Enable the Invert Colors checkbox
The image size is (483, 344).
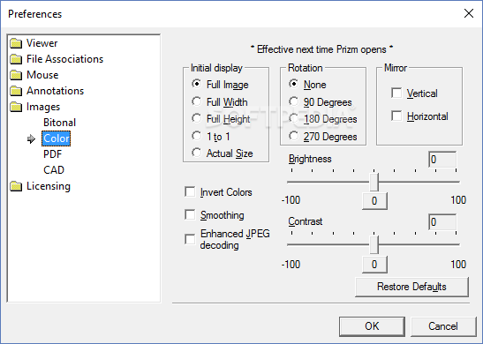(190, 191)
